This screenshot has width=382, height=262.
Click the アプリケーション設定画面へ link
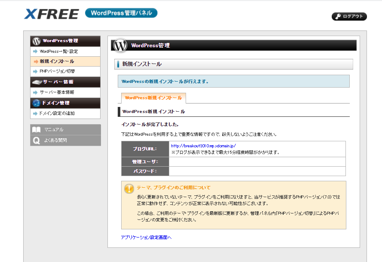coord(146,238)
